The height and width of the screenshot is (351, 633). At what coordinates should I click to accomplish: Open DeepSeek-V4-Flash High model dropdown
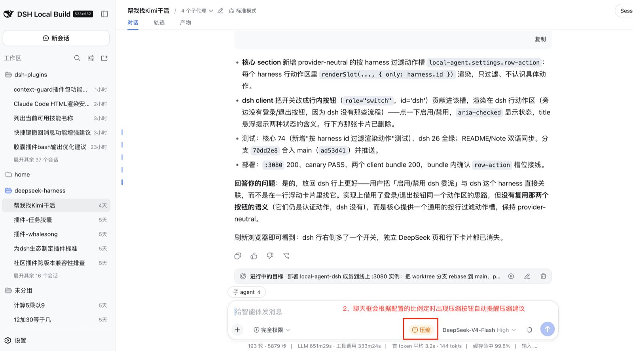(479, 330)
